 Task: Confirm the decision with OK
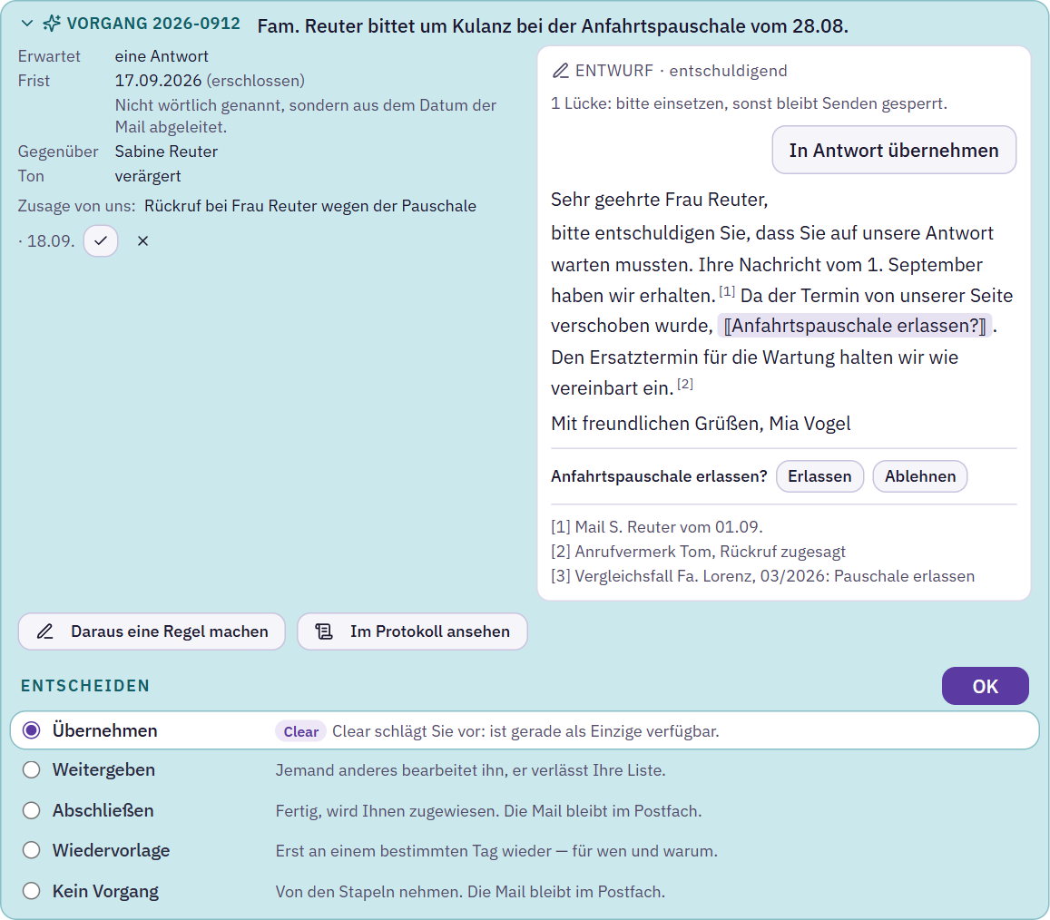coord(985,686)
